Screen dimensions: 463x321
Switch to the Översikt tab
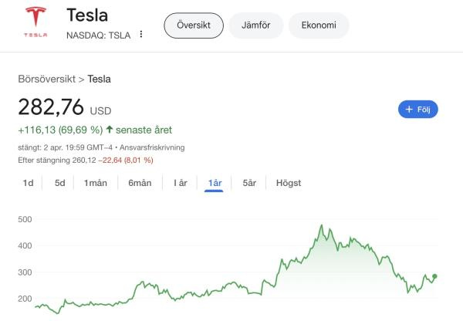click(x=194, y=25)
